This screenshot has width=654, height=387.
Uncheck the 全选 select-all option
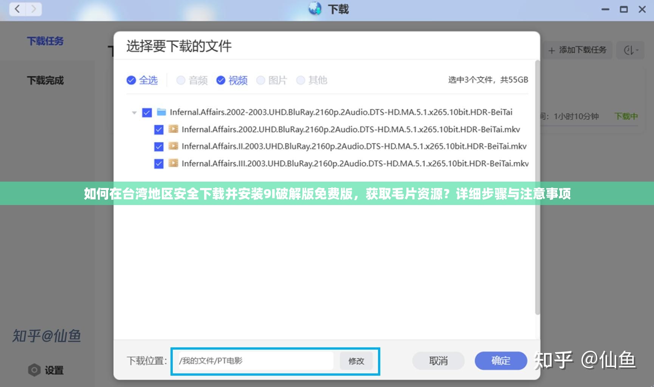[x=131, y=80]
